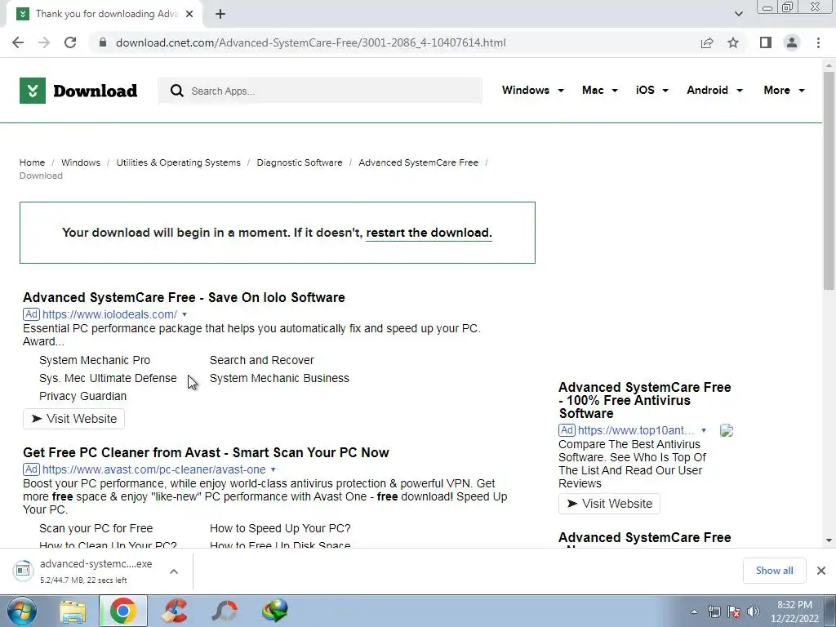The width and height of the screenshot is (836, 627).
Task: Click the green Download logo icon
Action: 33,91
